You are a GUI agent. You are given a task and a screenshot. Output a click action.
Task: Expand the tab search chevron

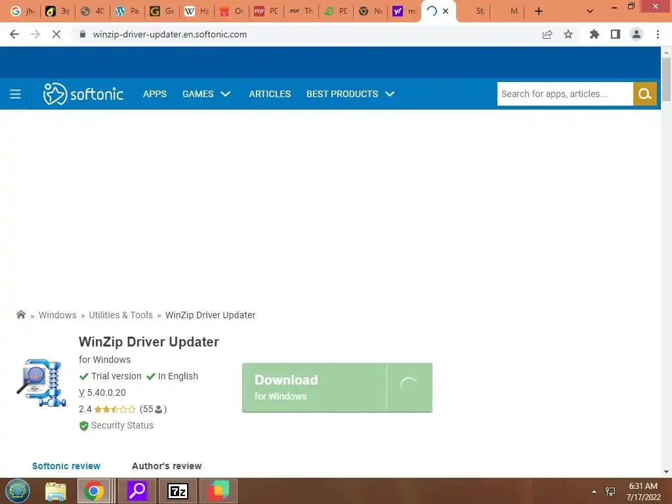pos(590,11)
